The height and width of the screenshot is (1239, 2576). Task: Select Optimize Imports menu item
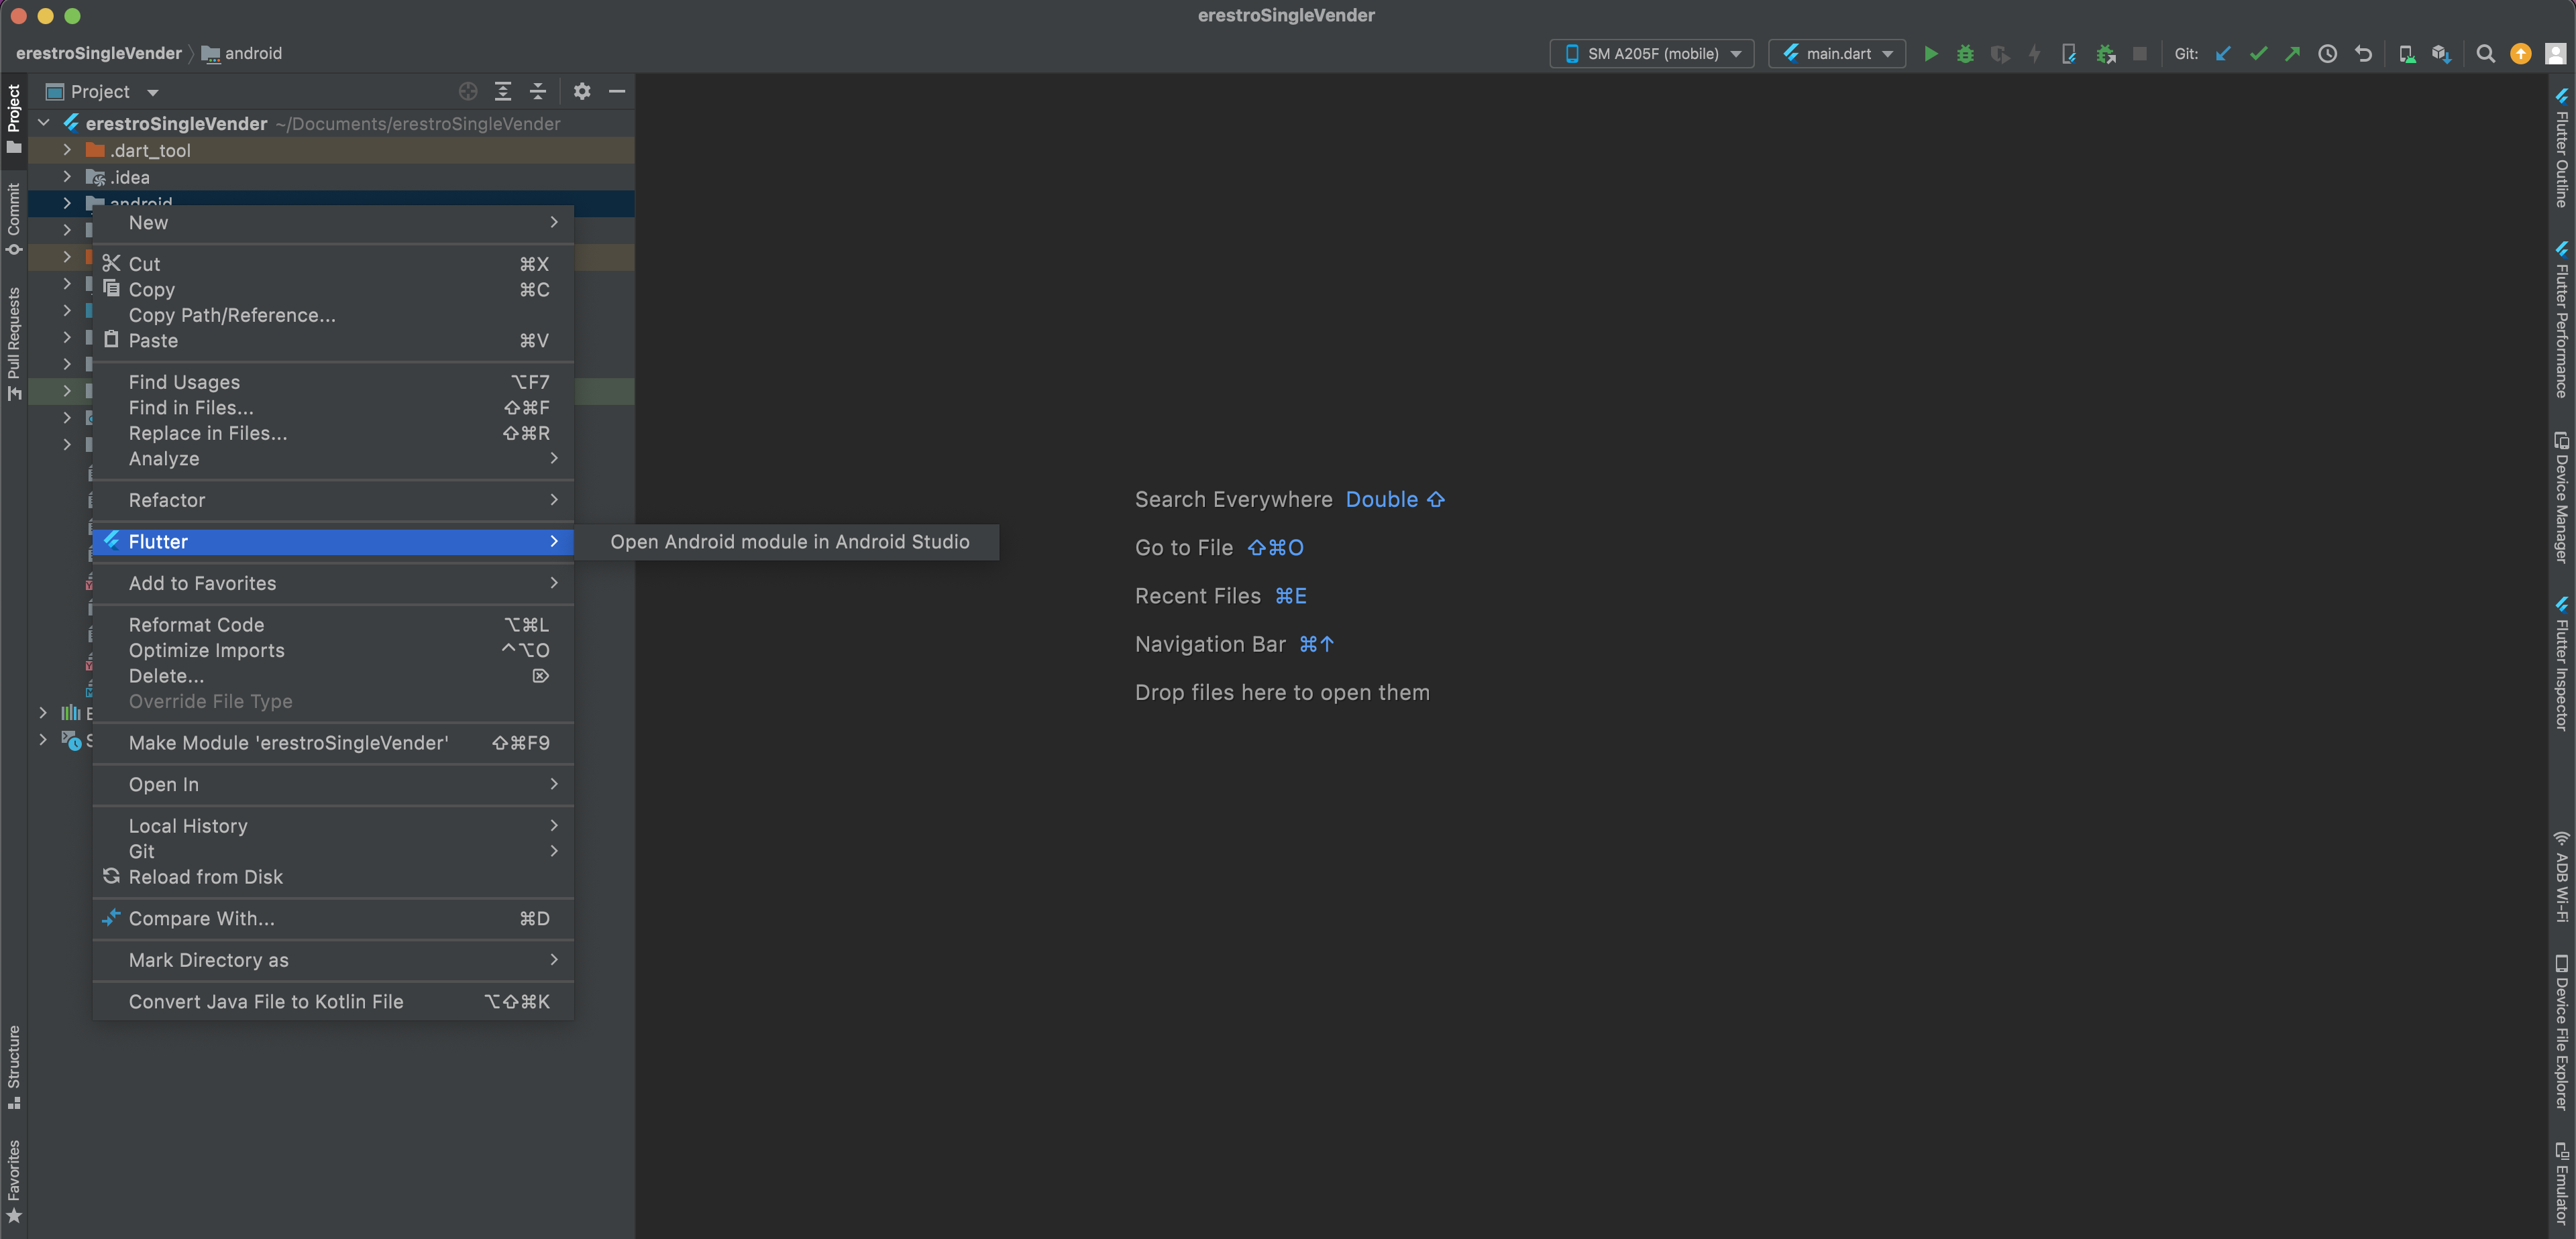click(x=333, y=650)
